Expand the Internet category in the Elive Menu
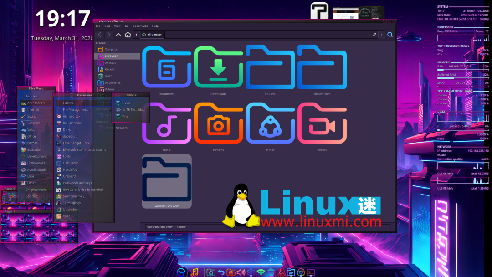This screenshot has width=492, height=277. (32, 109)
